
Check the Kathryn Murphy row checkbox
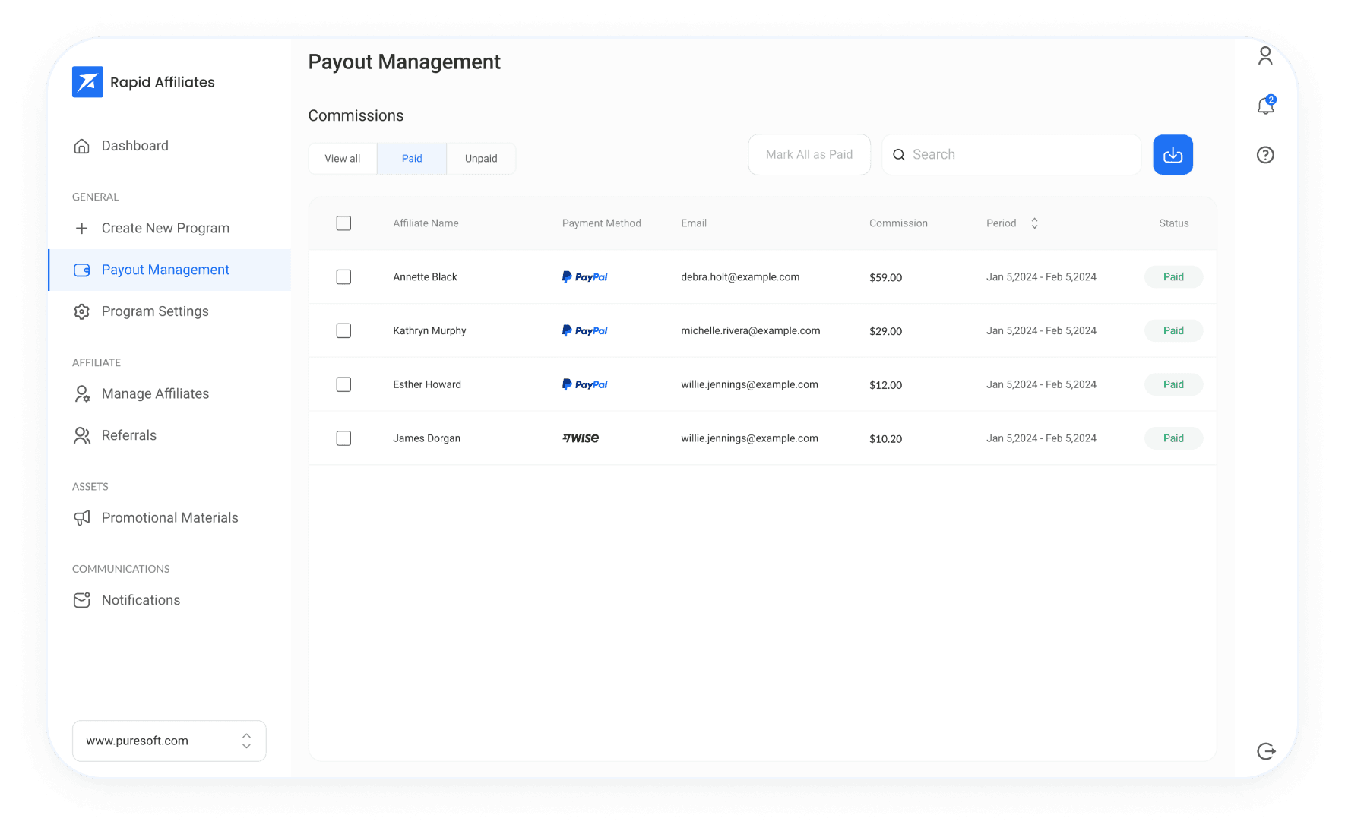tap(343, 331)
